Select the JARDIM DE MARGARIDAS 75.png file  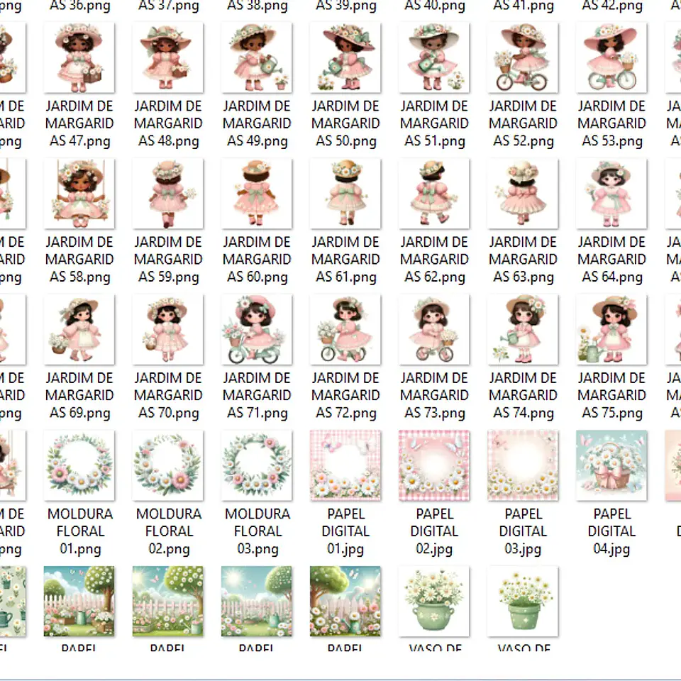pyautogui.click(x=611, y=330)
